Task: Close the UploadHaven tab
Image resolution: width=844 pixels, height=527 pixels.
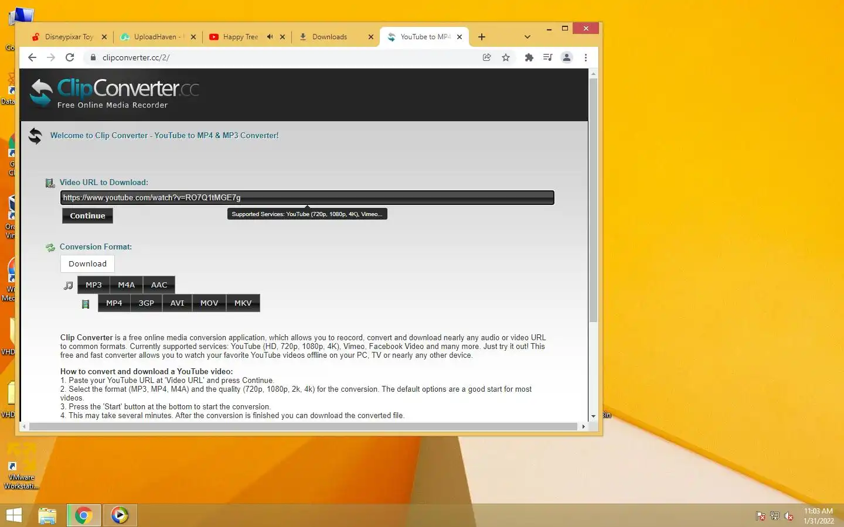Action: pos(193,37)
